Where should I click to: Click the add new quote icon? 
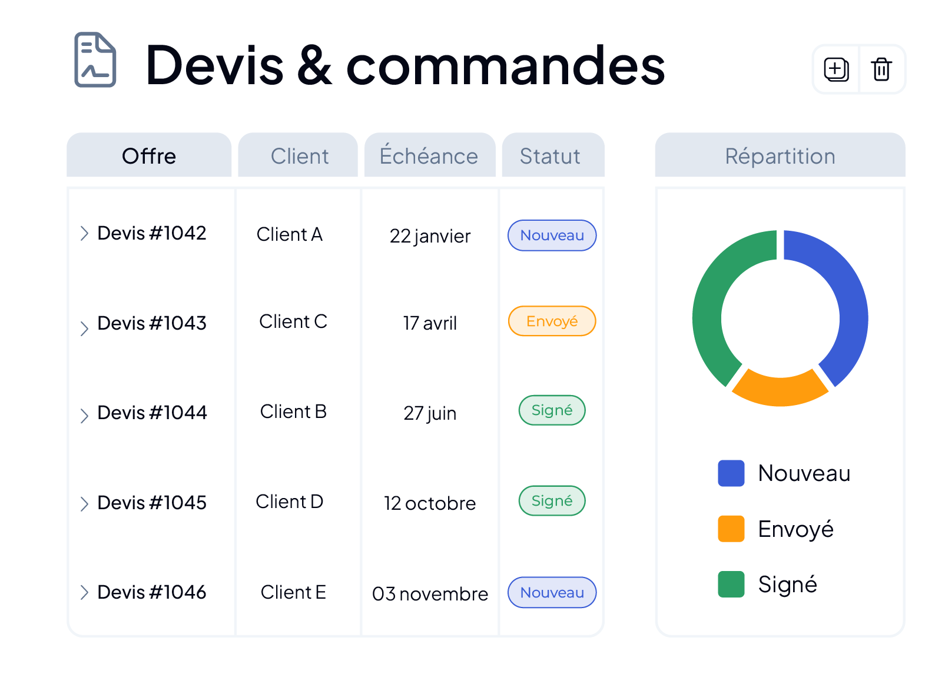pos(836,69)
